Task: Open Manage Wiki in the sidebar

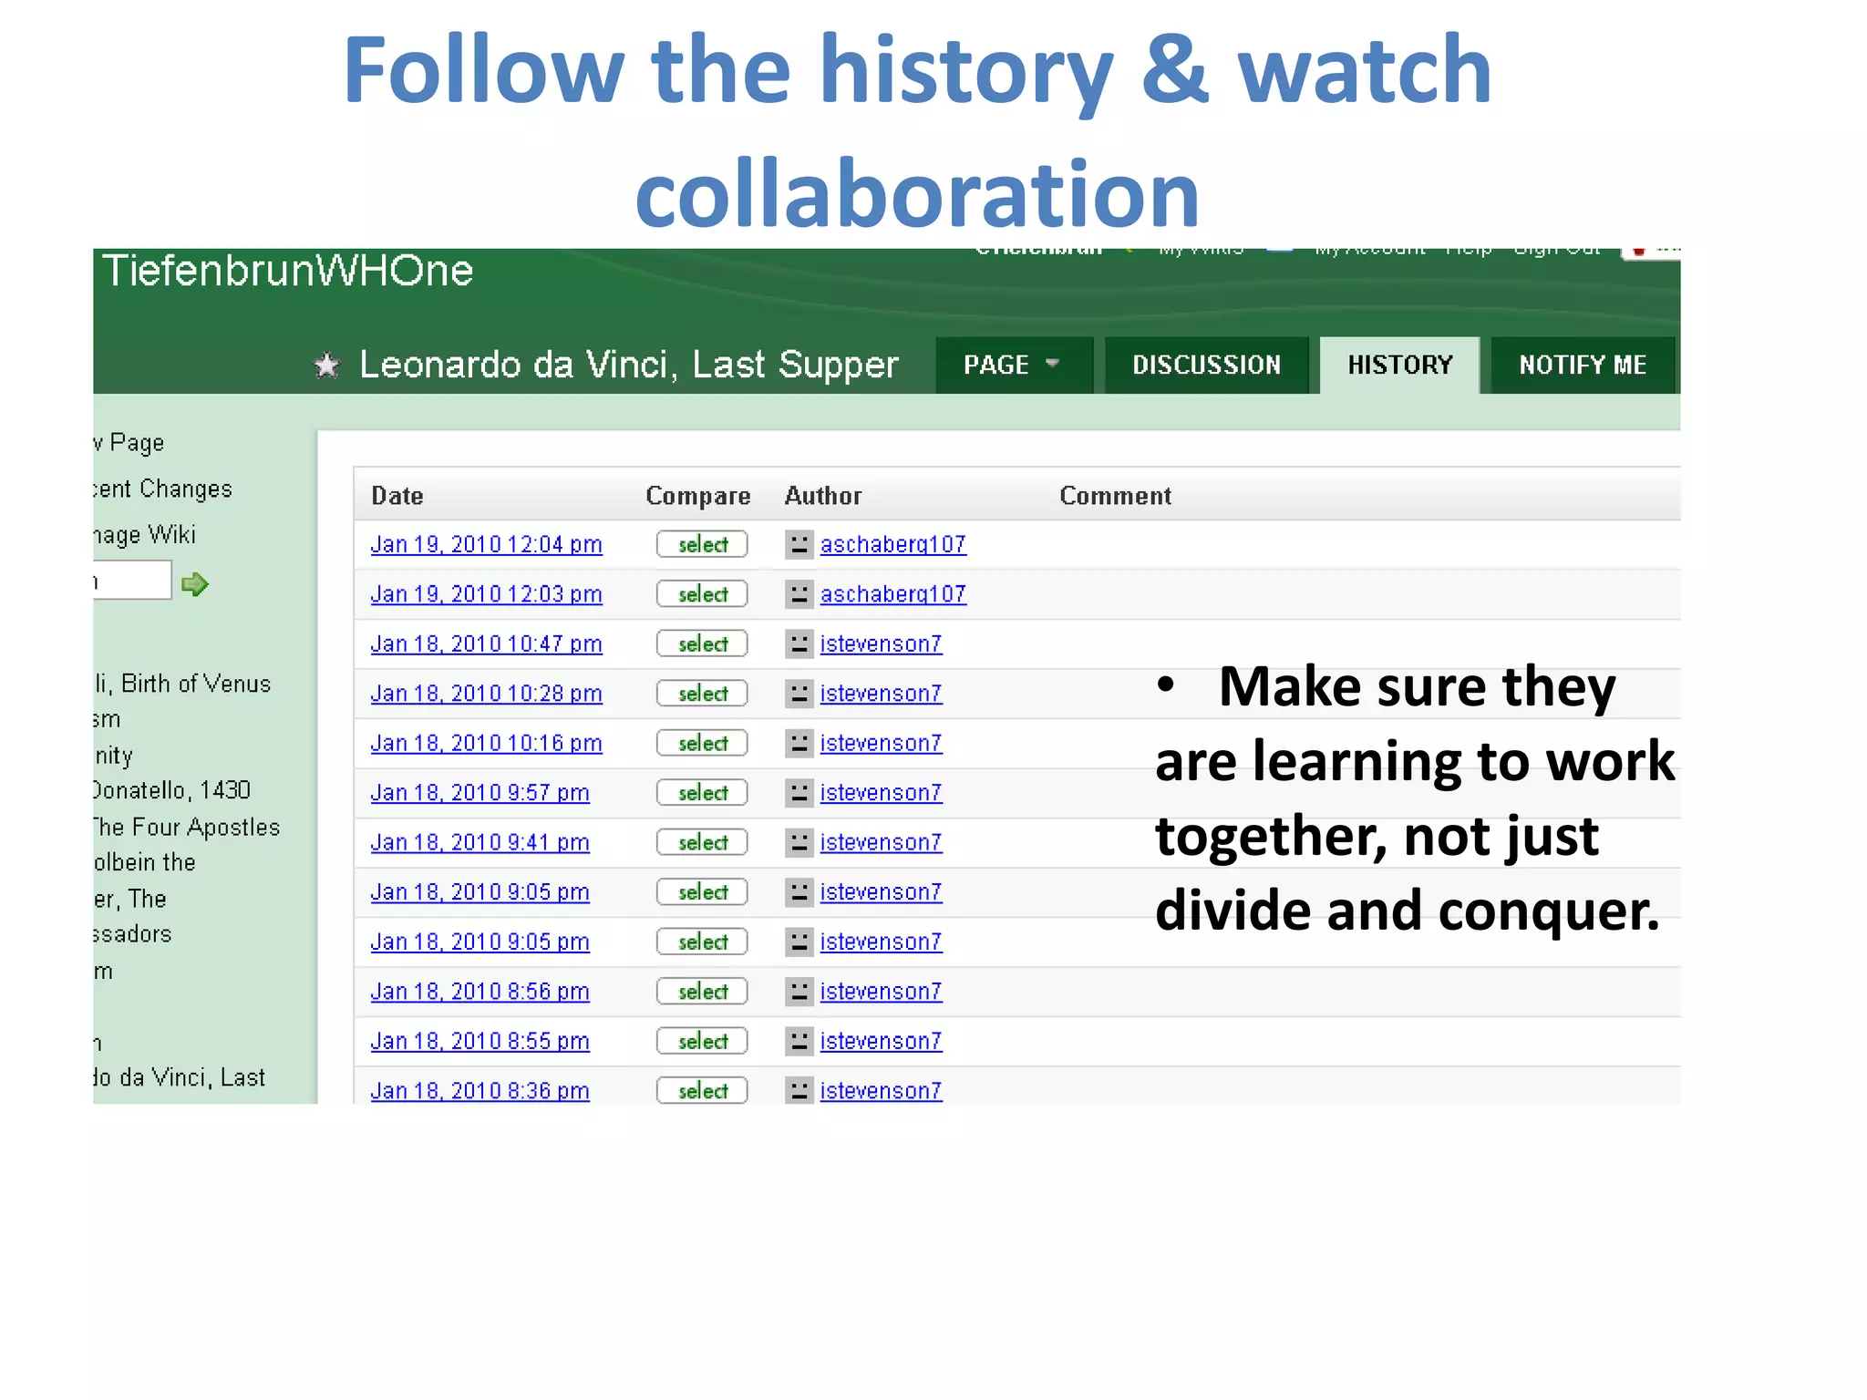Action: 145,535
